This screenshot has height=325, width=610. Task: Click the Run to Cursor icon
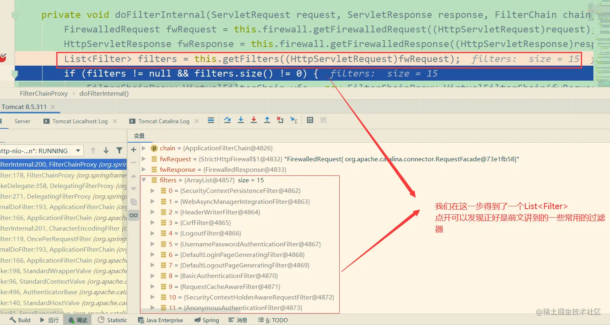pyautogui.click(x=293, y=120)
